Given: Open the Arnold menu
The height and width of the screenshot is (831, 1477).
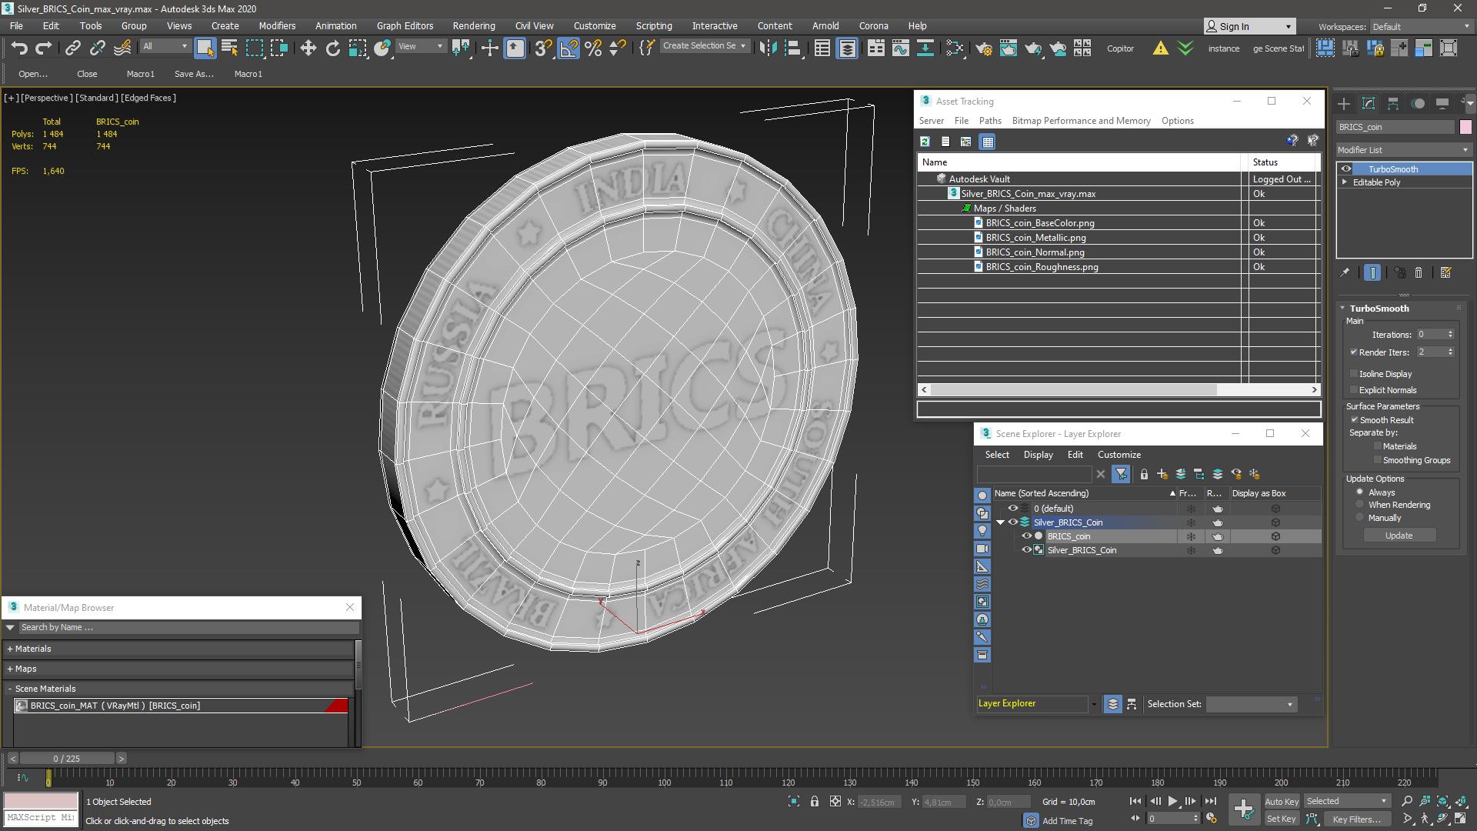Looking at the screenshot, I should click(825, 26).
